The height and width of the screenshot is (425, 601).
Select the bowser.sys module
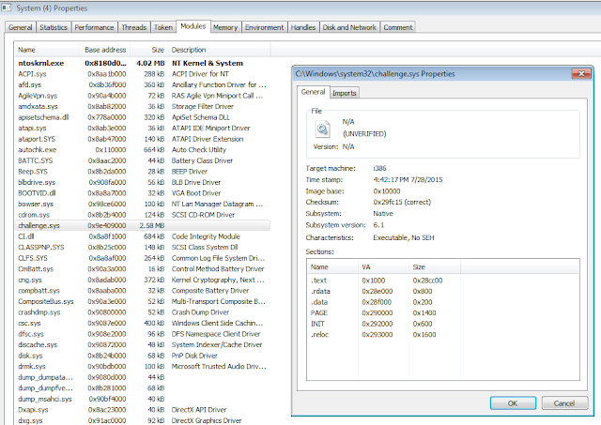[x=143, y=205]
